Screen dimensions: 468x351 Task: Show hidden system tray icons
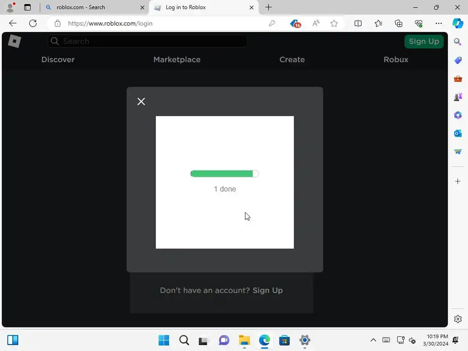[x=373, y=340]
